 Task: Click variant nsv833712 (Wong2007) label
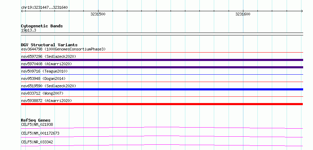click(42, 93)
